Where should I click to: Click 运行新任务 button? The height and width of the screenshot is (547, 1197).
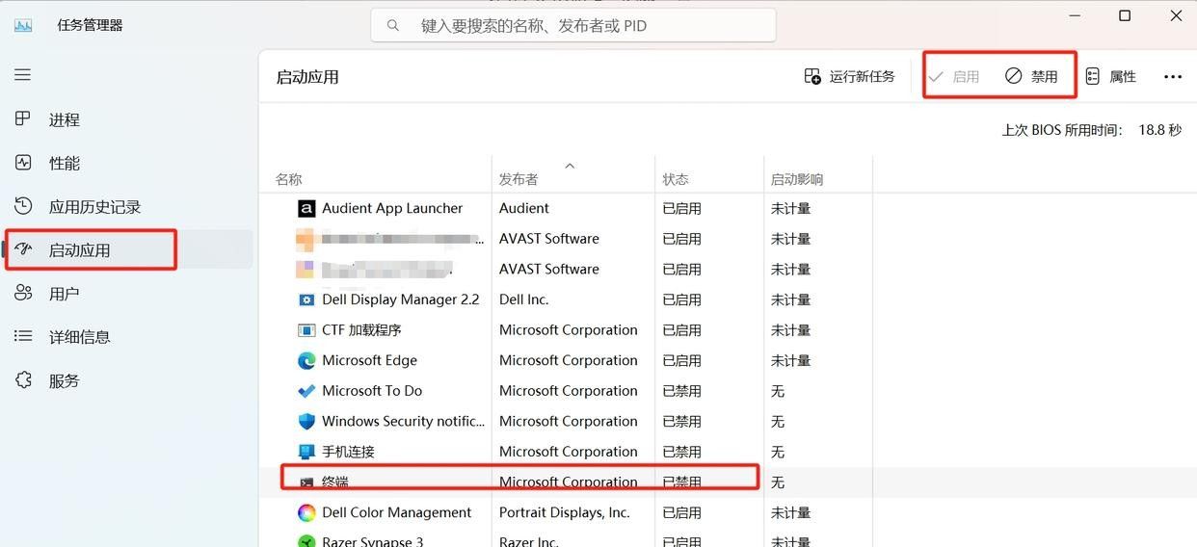(x=850, y=76)
